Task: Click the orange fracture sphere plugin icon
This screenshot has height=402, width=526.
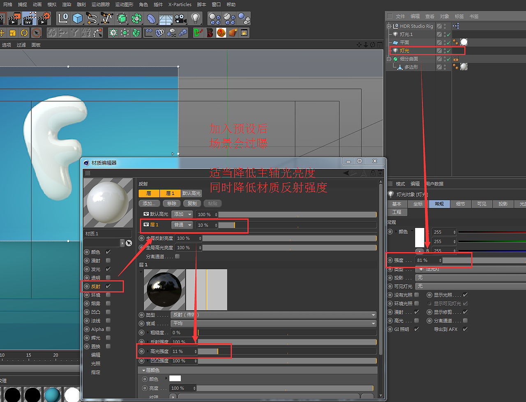Action: 221,32
